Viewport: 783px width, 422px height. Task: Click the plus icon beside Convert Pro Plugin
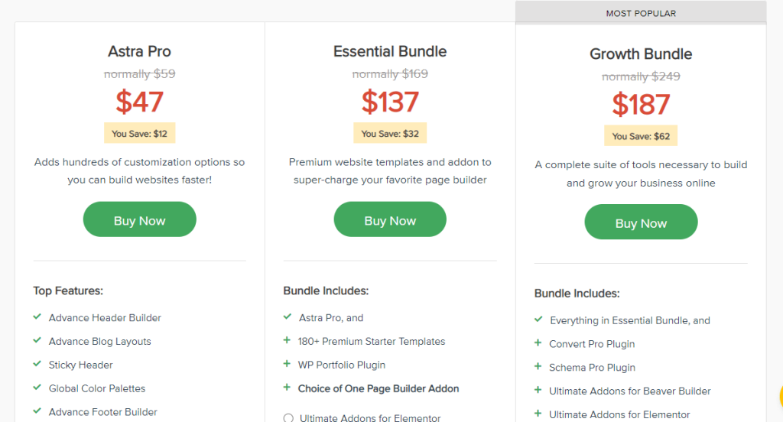tap(538, 344)
